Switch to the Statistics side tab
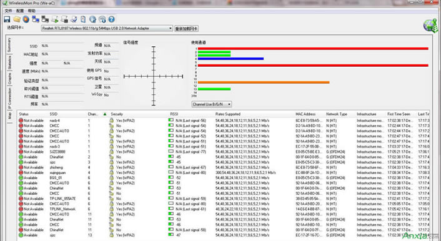The image size is (441, 241). click(x=9, y=62)
